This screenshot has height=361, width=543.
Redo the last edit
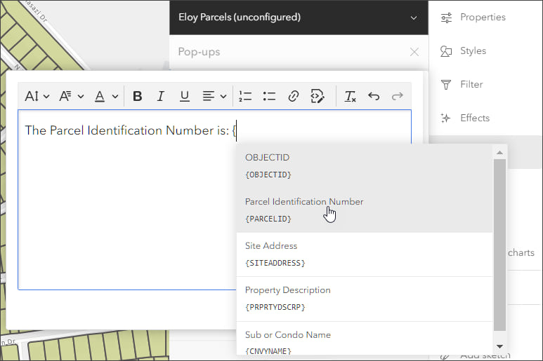click(x=397, y=96)
